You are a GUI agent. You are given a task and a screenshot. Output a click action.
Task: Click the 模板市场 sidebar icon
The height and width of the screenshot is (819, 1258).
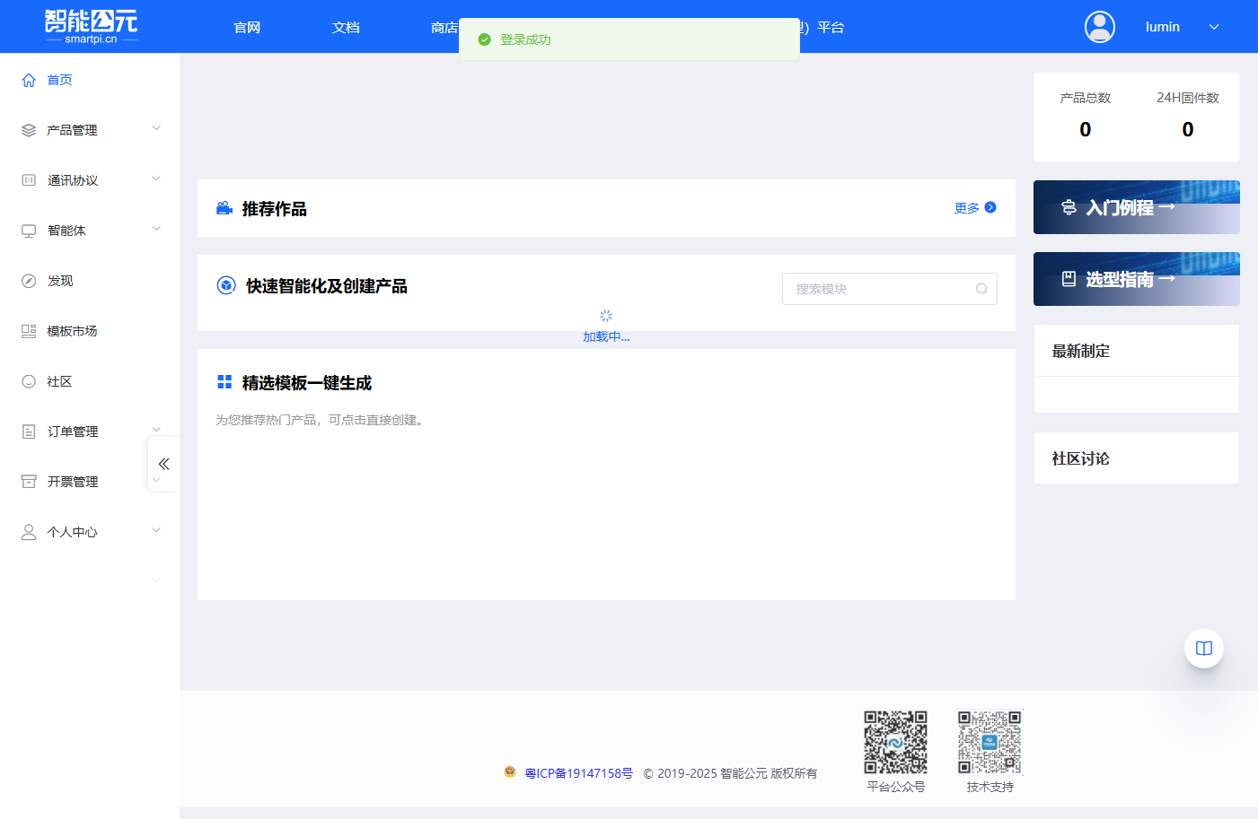click(x=28, y=330)
